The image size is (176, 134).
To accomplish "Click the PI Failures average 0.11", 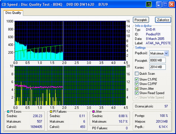I will click(x=82, y=116).
